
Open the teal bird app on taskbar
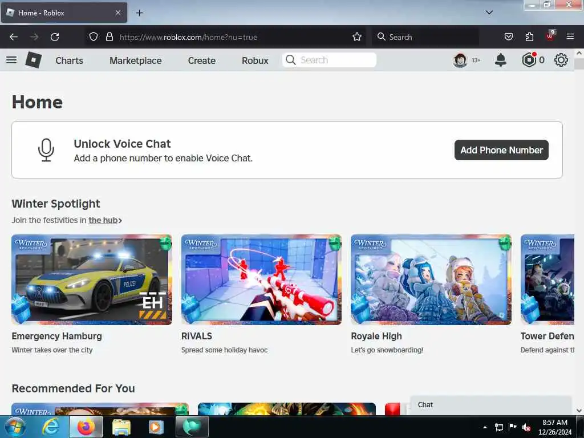pos(192,427)
